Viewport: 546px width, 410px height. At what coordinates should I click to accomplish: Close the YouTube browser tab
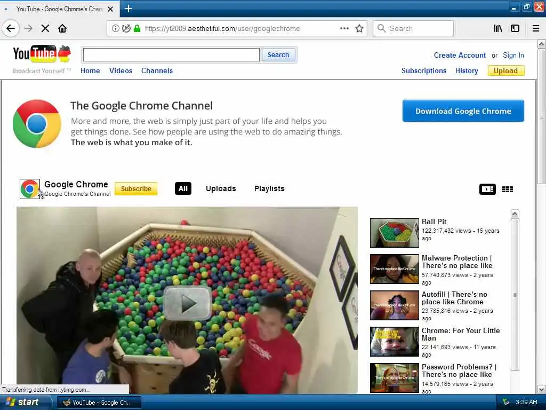coord(110,9)
